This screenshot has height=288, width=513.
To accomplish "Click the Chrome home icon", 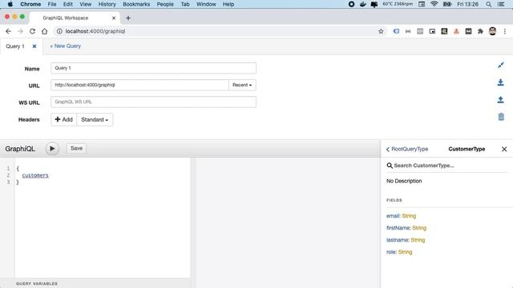I will (x=45, y=31).
